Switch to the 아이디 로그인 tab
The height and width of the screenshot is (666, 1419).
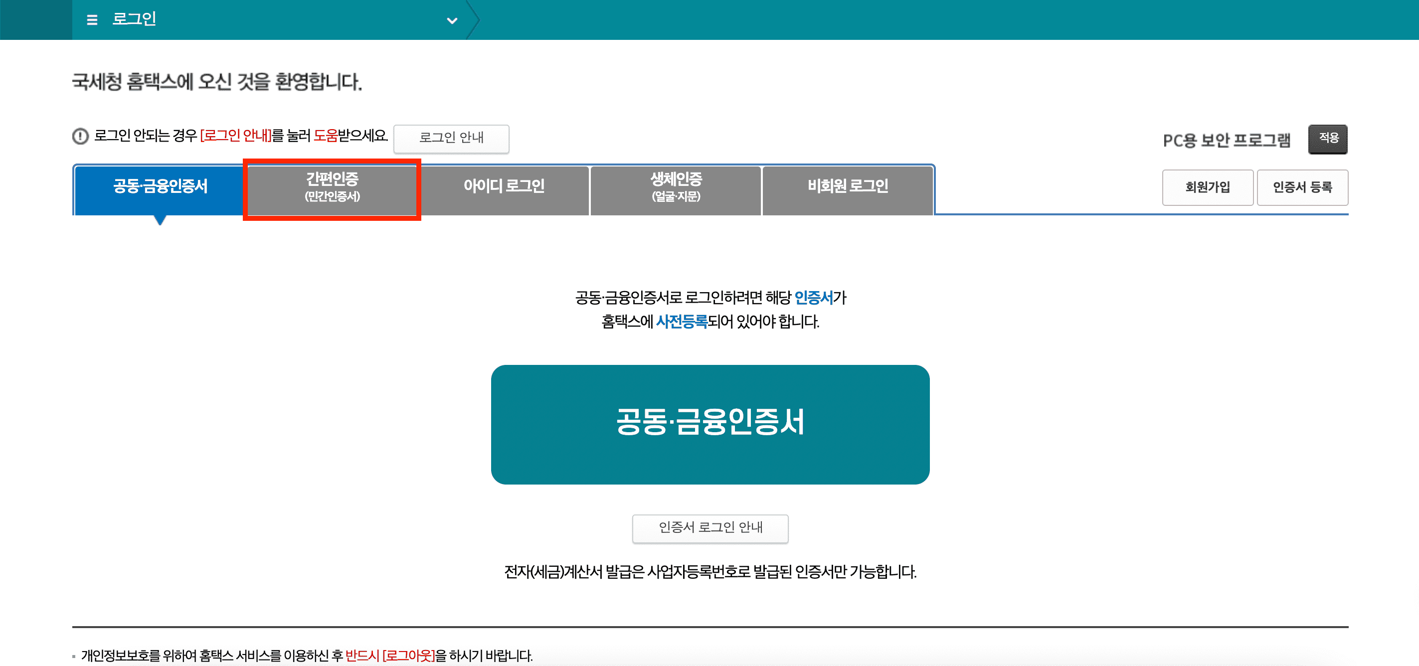(x=504, y=187)
